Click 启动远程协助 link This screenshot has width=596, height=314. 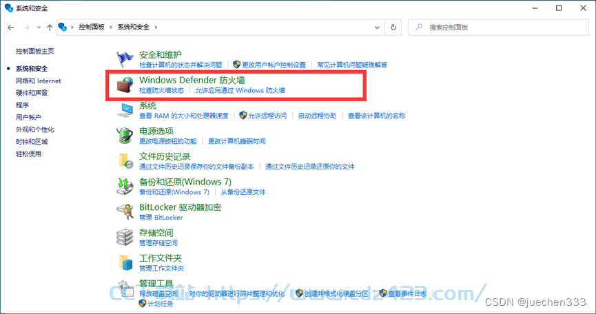click(318, 116)
